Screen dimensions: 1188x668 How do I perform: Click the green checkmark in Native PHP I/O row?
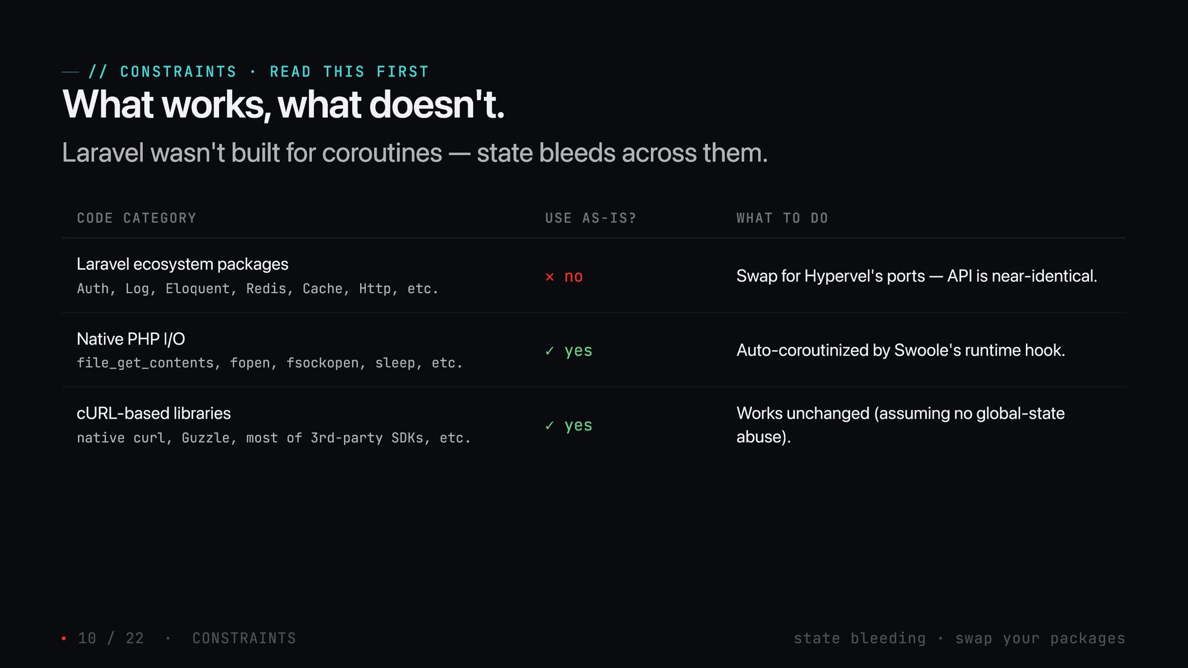pyautogui.click(x=549, y=351)
